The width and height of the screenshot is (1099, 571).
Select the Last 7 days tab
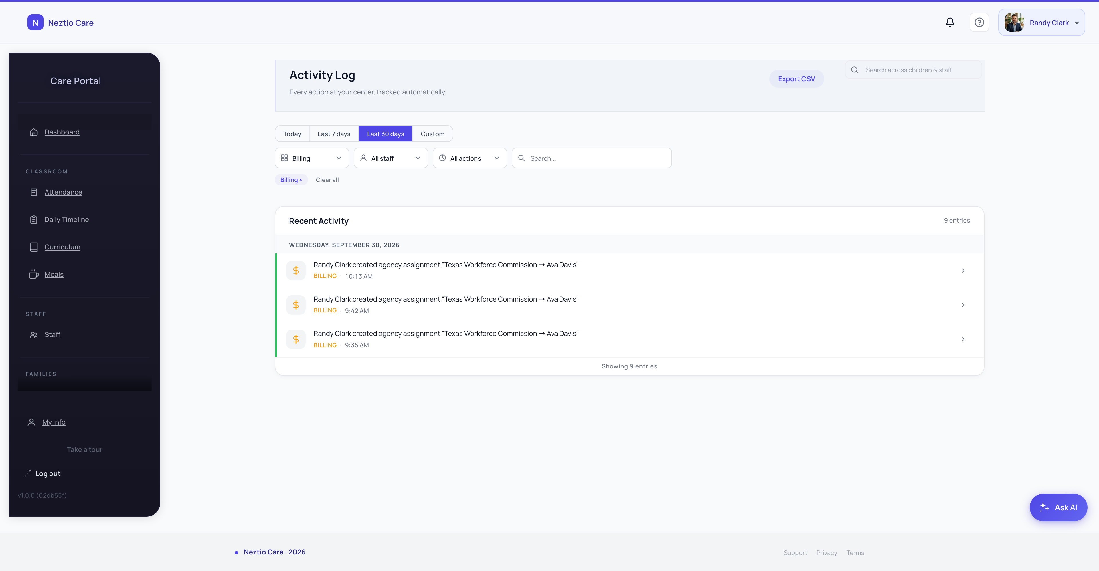334,134
